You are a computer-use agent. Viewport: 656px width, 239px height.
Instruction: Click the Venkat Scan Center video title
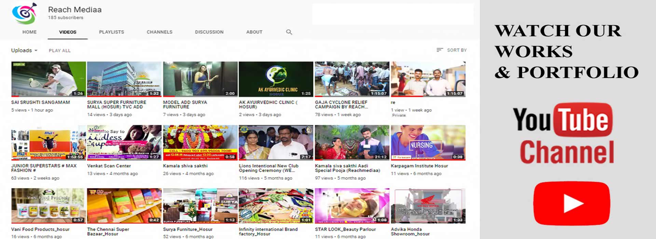109,166
